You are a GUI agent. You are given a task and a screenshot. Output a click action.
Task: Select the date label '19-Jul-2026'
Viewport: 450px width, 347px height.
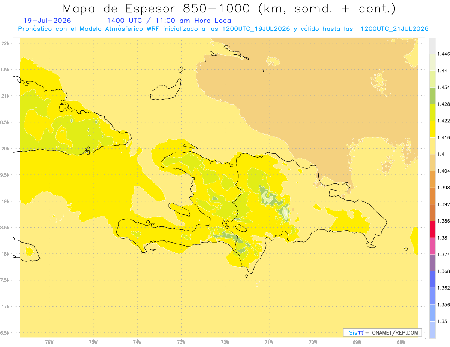[47, 21]
